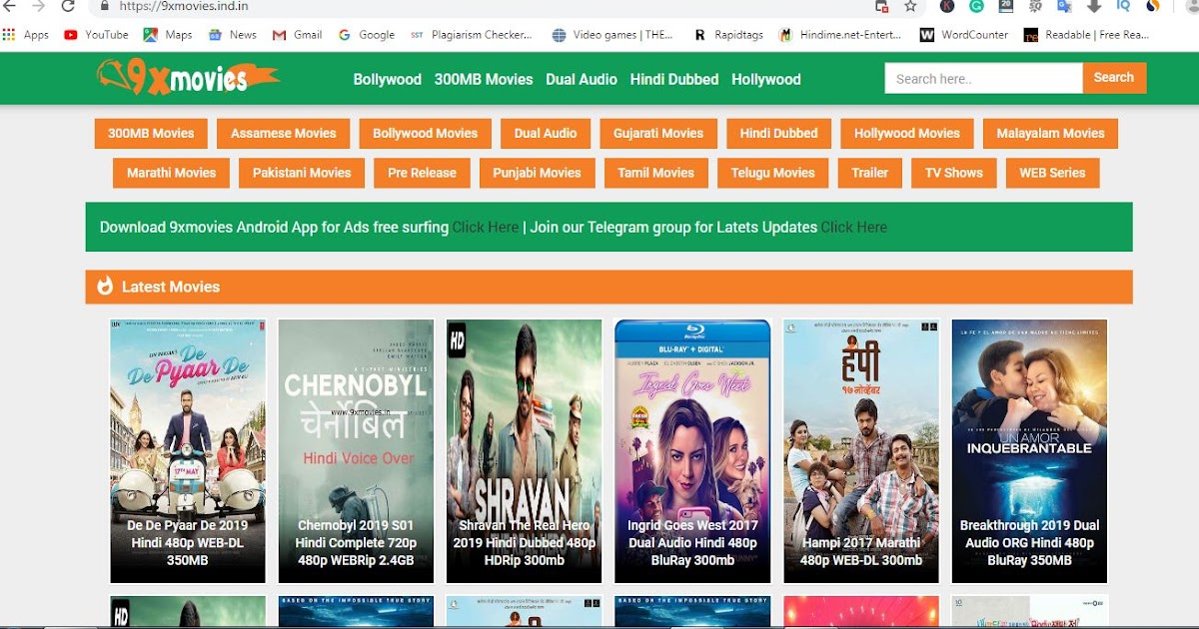This screenshot has width=1199, height=629.
Task: Open the Shravan The Real Hero poster
Action: (x=525, y=451)
